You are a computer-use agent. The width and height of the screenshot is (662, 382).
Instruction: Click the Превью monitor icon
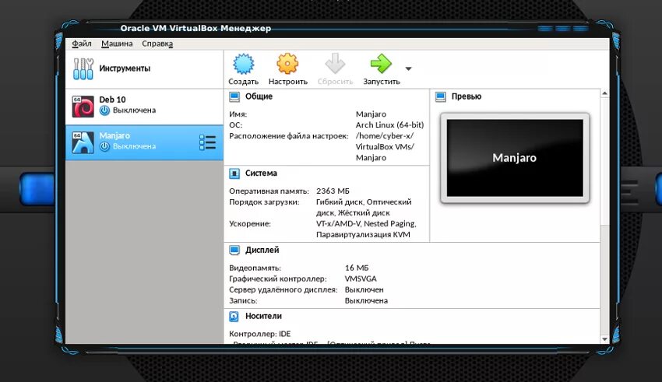tap(440, 96)
